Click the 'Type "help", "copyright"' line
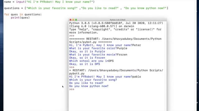The image size is (199, 111). [115, 30]
